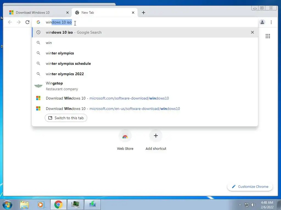Switch to the Download Windows 10 tab
281x210 pixels.
coord(37,13)
